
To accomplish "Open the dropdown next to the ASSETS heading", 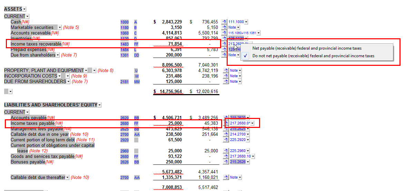I will pyautogui.click(x=24, y=9).
